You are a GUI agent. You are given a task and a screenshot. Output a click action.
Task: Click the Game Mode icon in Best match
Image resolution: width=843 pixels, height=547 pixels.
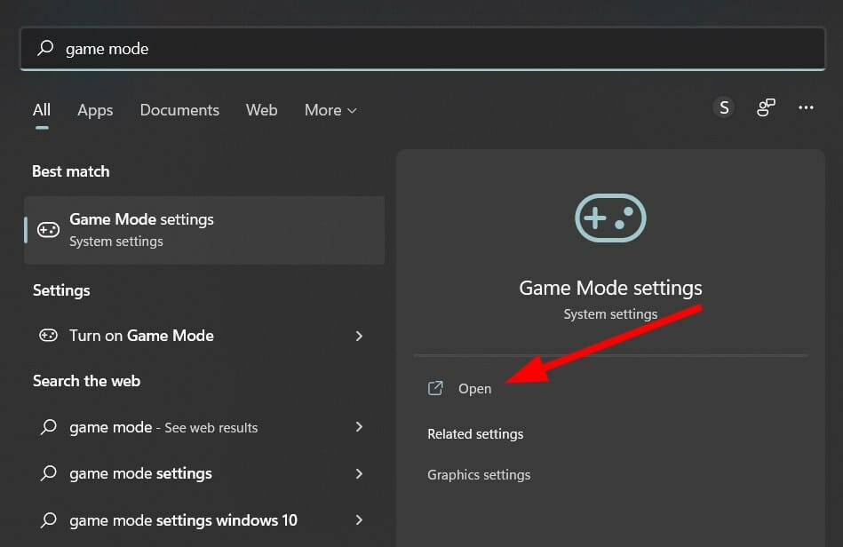(x=49, y=229)
